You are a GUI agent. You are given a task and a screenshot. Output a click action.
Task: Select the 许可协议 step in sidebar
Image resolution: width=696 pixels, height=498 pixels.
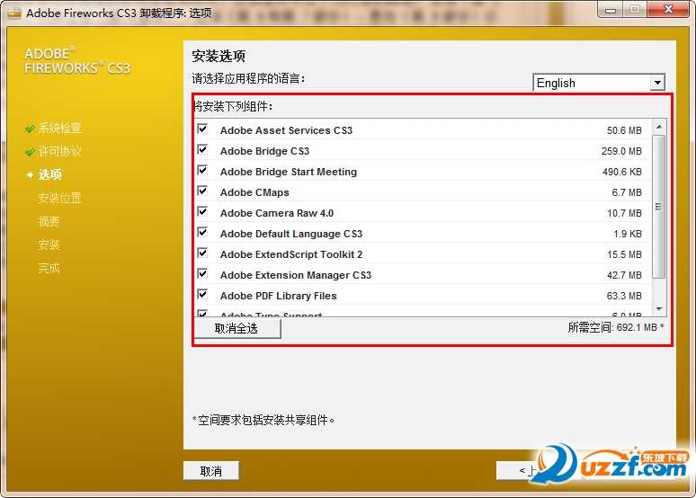[x=60, y=151]
